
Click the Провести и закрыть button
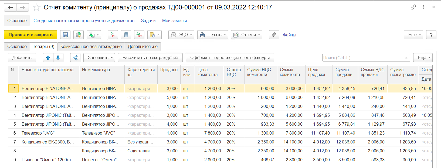(x=30, y=35)
